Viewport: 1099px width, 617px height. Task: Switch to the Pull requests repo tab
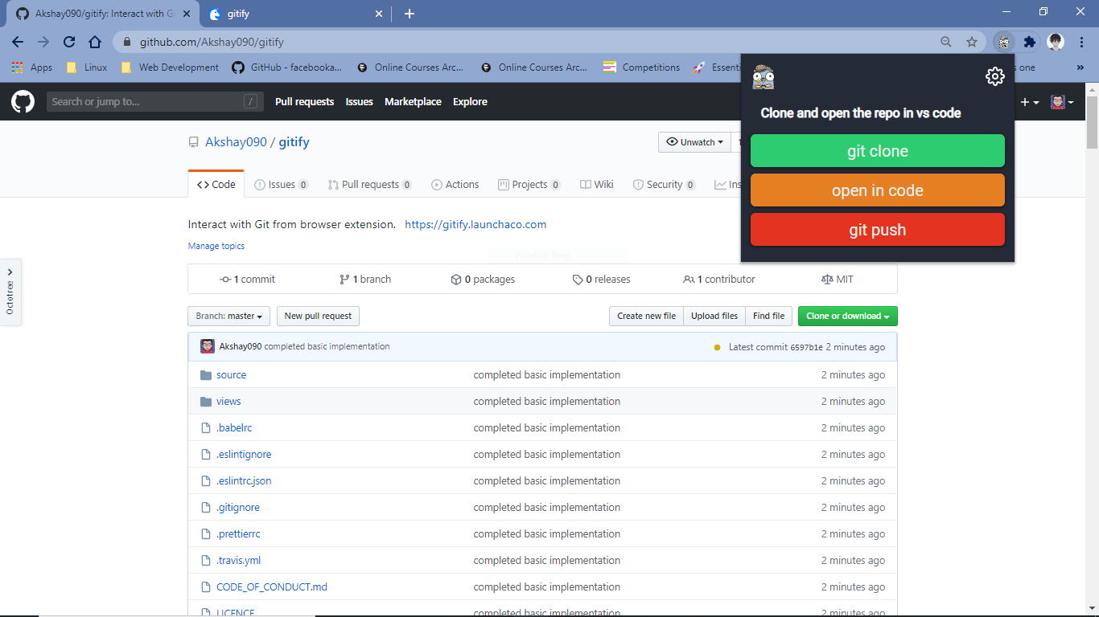click(369, 184)
